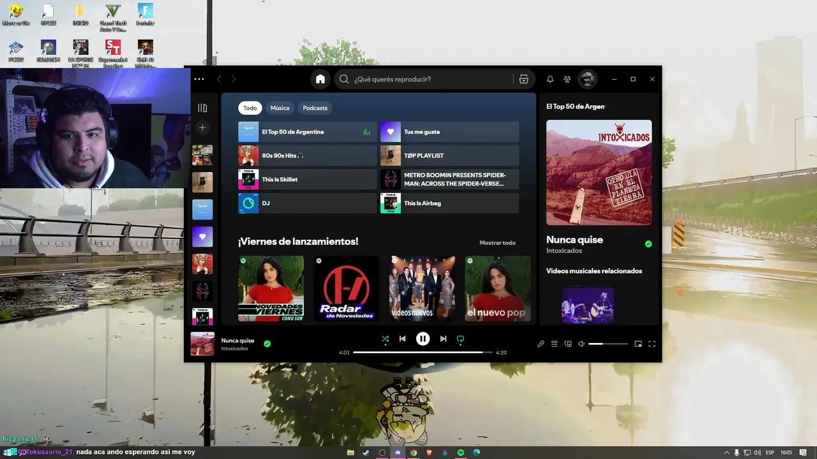Image resolution: width=817 pixels, height=459 pixels.
Task: Select the Podcasts filter chip
Action: click(315, 108)
